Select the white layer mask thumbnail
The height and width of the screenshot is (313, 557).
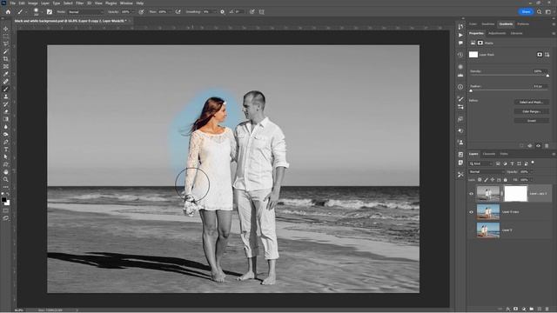click(515, 194)
